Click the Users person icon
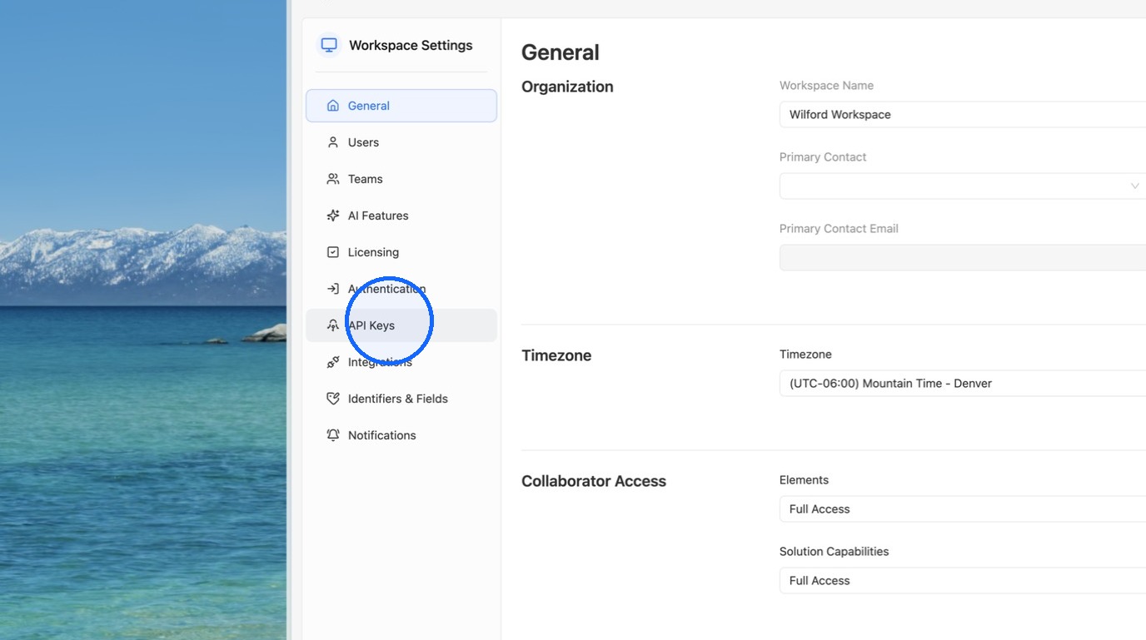This screenshot has height=640, width=1146. tap(333, 142)
